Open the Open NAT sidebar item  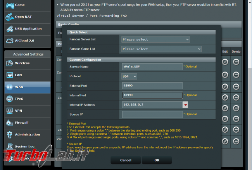[27, 17]
